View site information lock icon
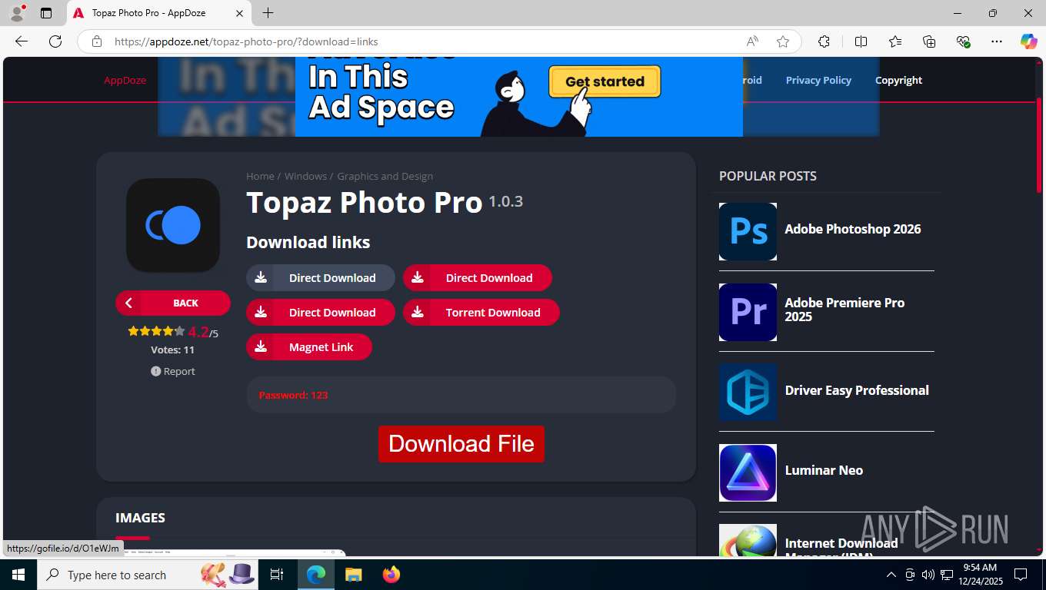The height and width of the screenshot is (590, 1046). 97,41
